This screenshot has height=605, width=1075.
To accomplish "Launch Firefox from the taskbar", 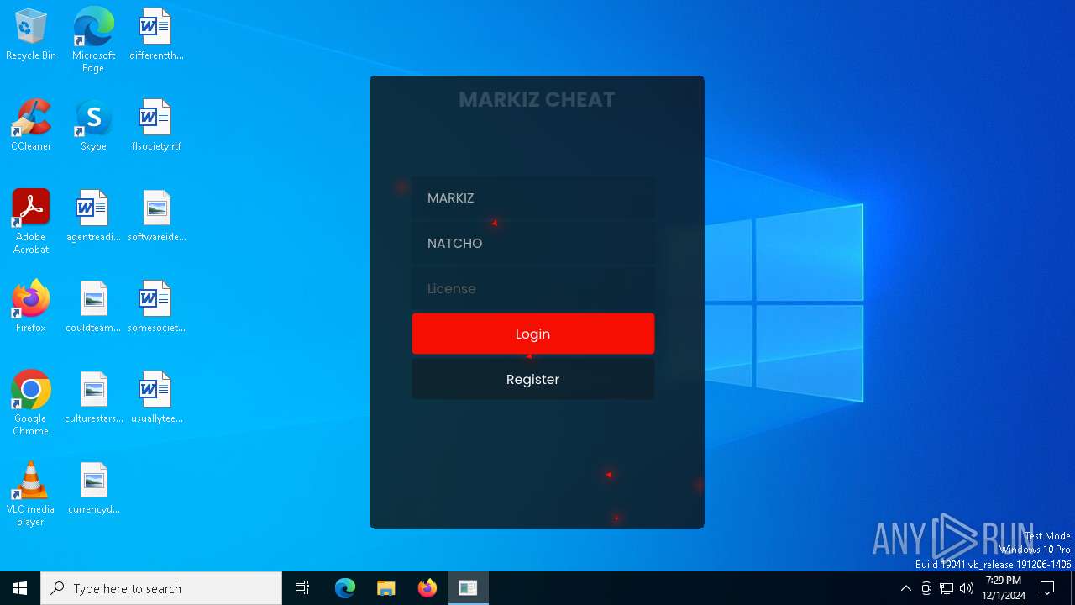I will [427, 588].
